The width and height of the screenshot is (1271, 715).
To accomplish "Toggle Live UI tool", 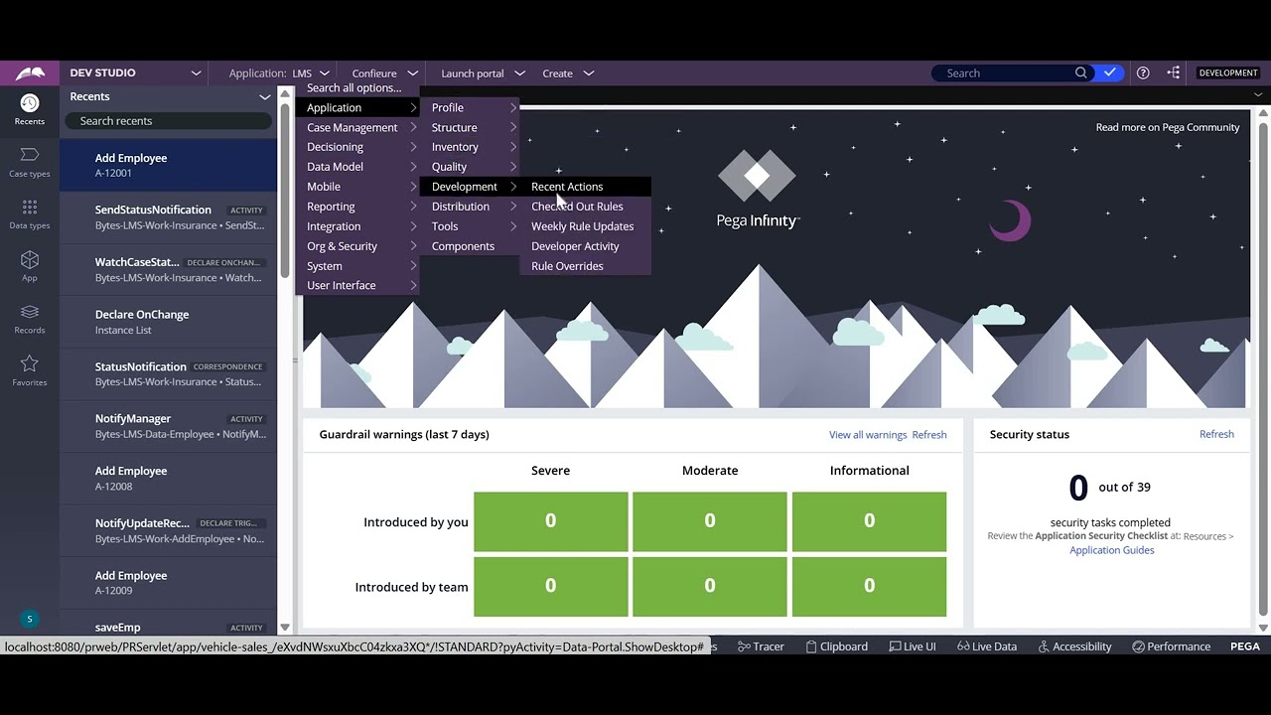I will (x=913, y=646).
